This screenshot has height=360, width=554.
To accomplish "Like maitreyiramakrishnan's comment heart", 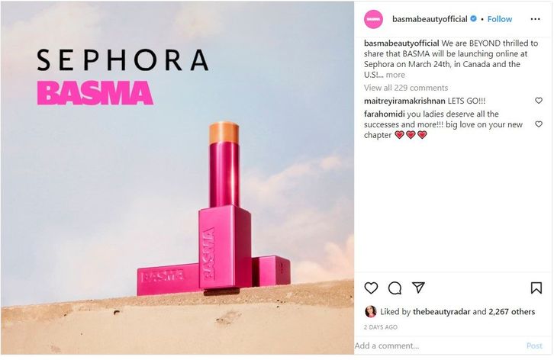I will point(539,101).
